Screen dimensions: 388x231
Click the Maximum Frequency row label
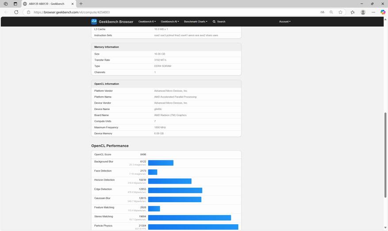click(x=106, y=128)
